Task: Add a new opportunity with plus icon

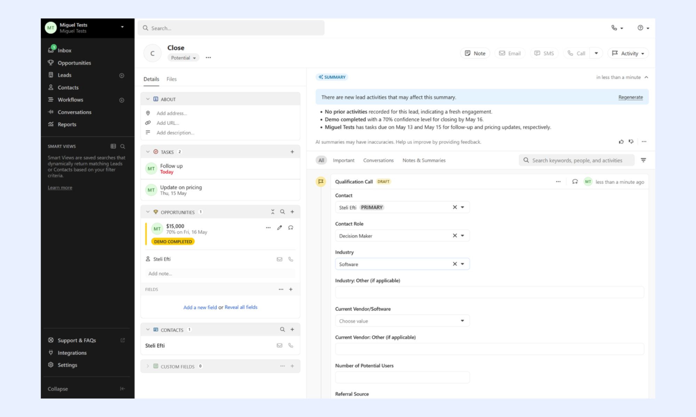Action: (292, 212)
